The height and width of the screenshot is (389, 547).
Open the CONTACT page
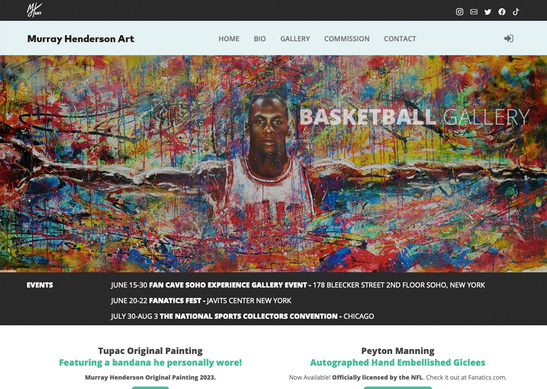click(x=400, y=39)
